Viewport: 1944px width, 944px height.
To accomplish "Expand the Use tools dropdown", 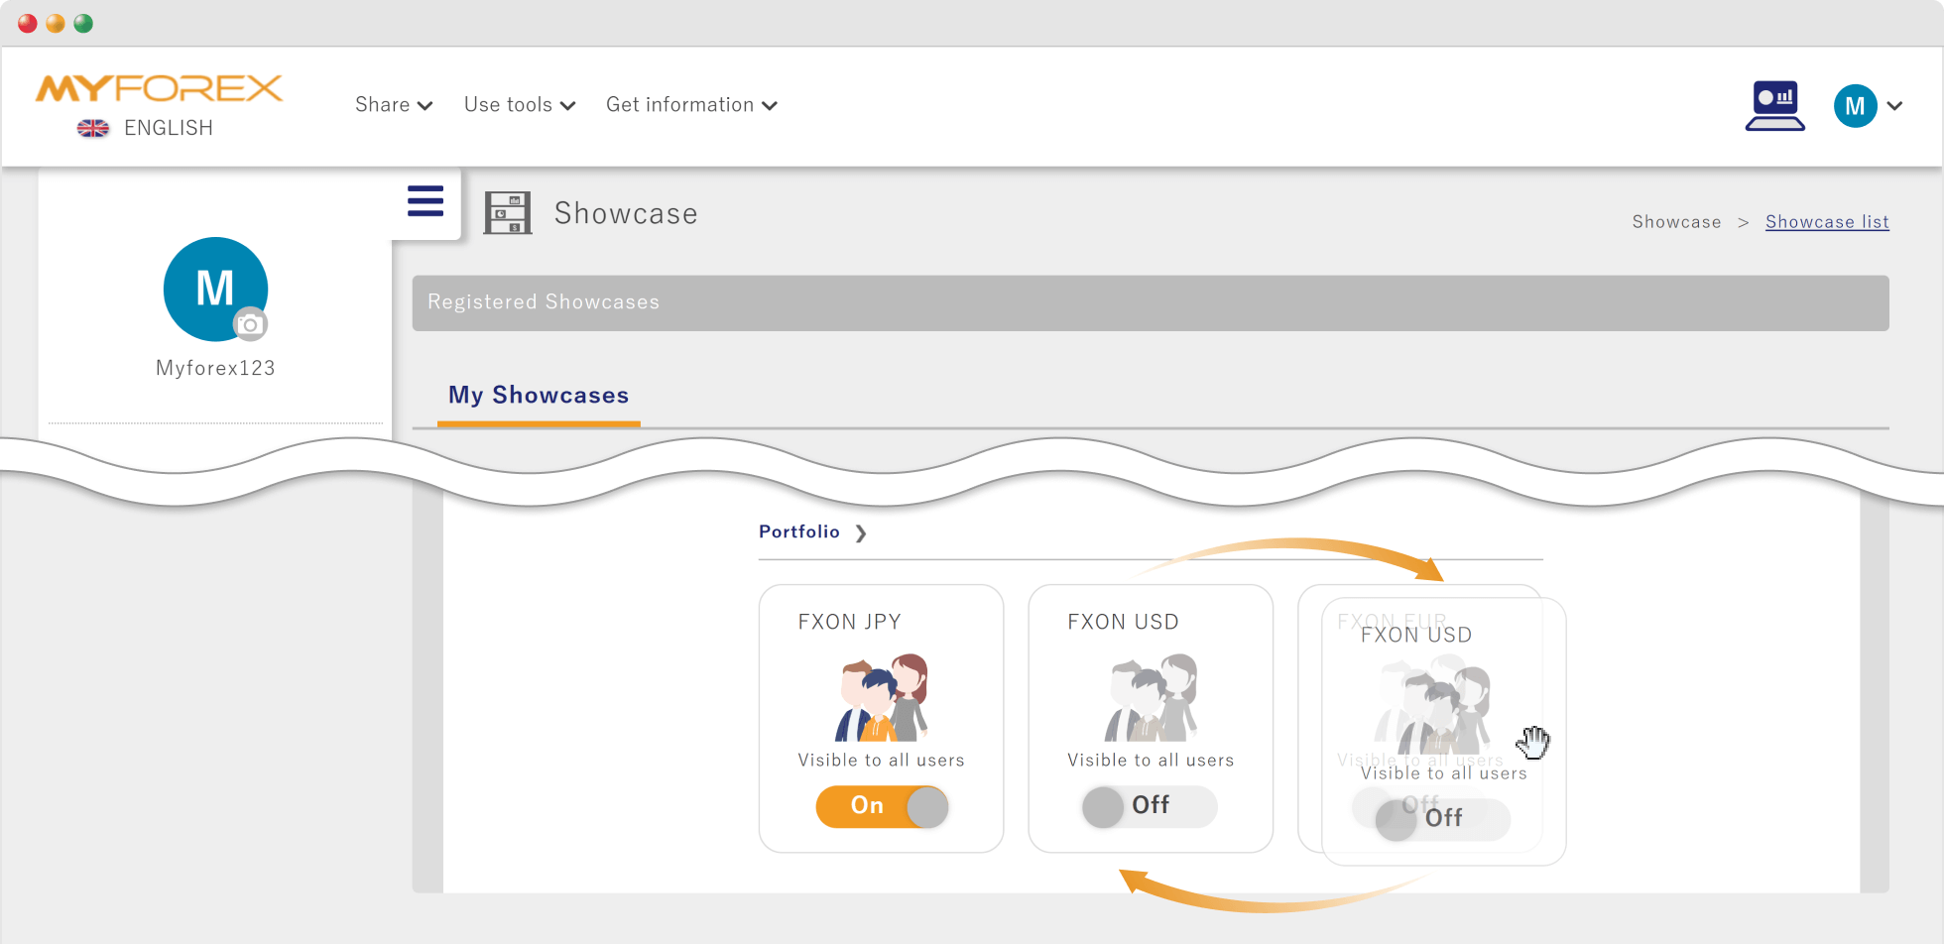I will coord(519,105).
